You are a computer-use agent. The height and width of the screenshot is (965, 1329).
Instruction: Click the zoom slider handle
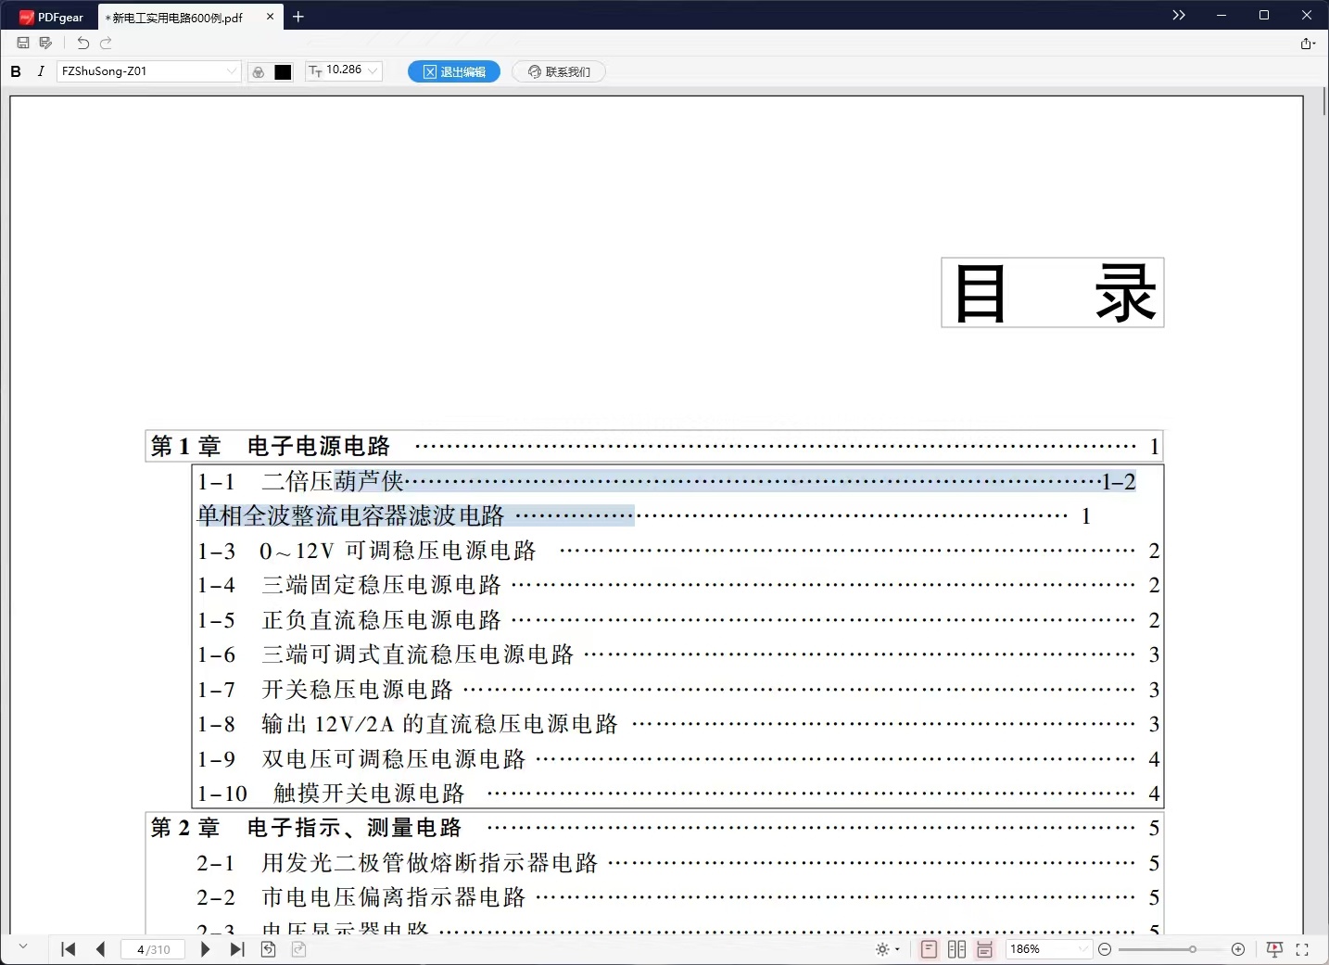[x=1193, y=949]
